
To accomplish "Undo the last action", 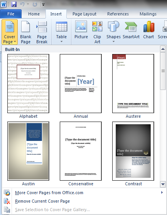I will 22,4.
